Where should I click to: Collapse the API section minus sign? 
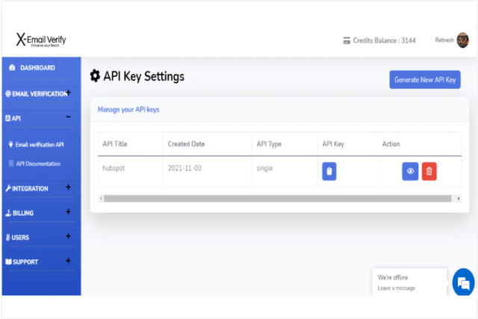click(x=68, y=117)
